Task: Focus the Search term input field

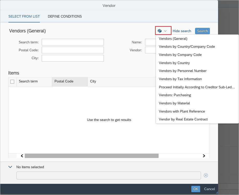Action: click(73, 42)
